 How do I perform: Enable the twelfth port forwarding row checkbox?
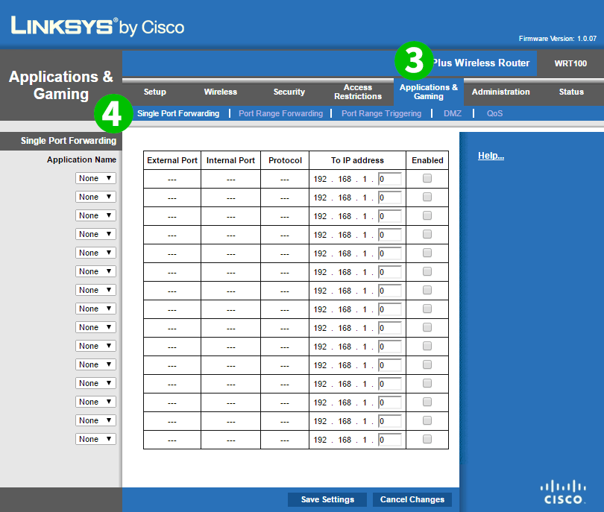427,383
